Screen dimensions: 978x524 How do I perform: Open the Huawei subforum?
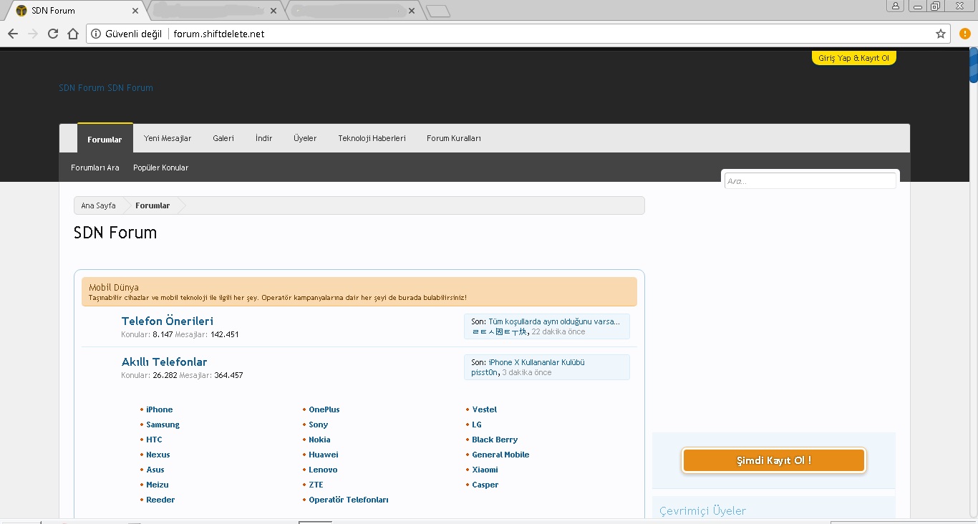tap(324, 455)
